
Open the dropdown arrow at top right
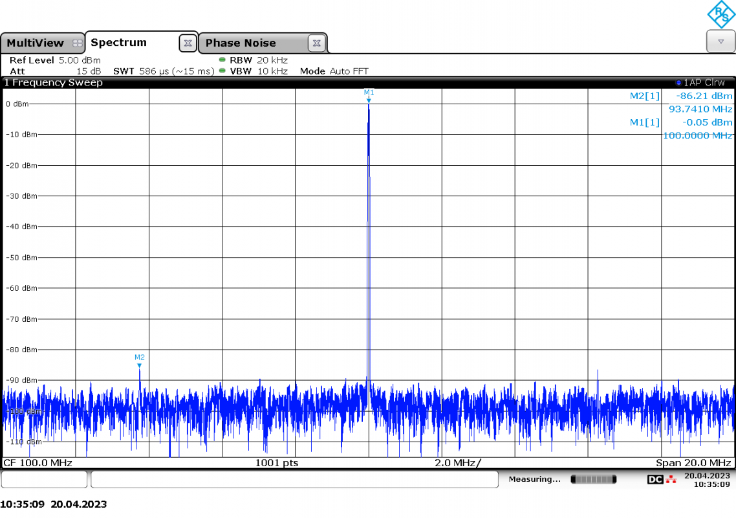pos(720,42)
